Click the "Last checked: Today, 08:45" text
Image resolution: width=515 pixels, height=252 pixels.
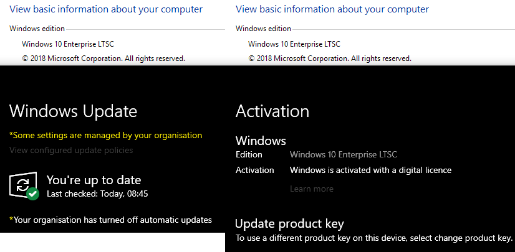[97, 194]
